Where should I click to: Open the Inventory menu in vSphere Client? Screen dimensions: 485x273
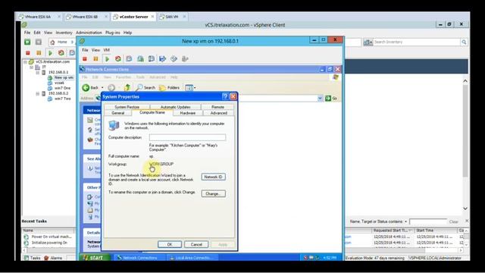[x=64, y=33]
